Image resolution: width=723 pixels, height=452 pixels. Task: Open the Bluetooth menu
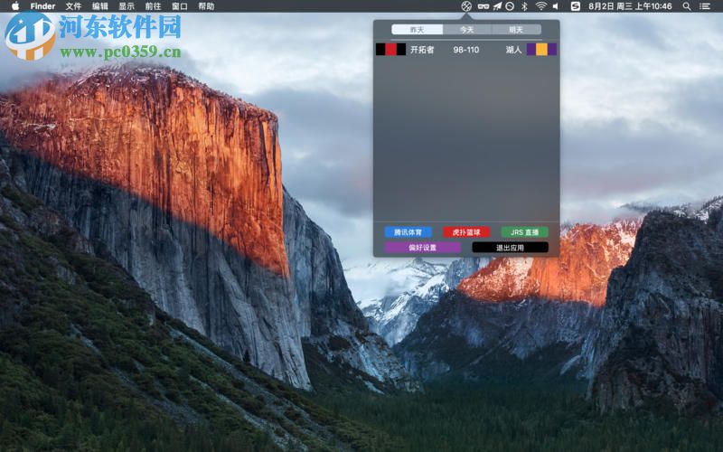click(524, 6)
